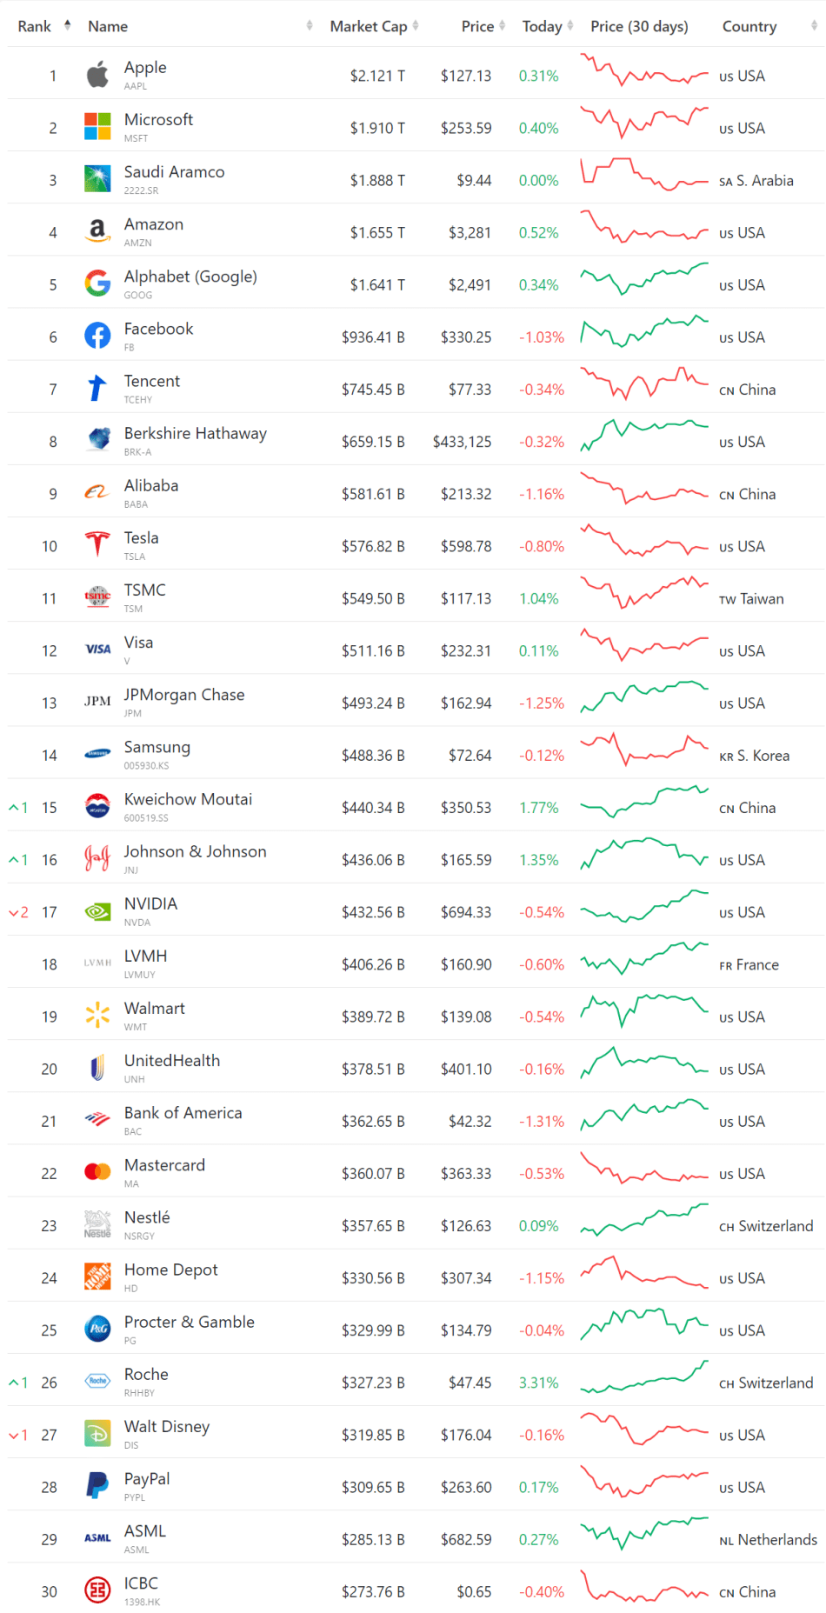Viewport: 826px width, 1613px height.
Task: Sort by Price column arrows
Action: coord(503,26)
